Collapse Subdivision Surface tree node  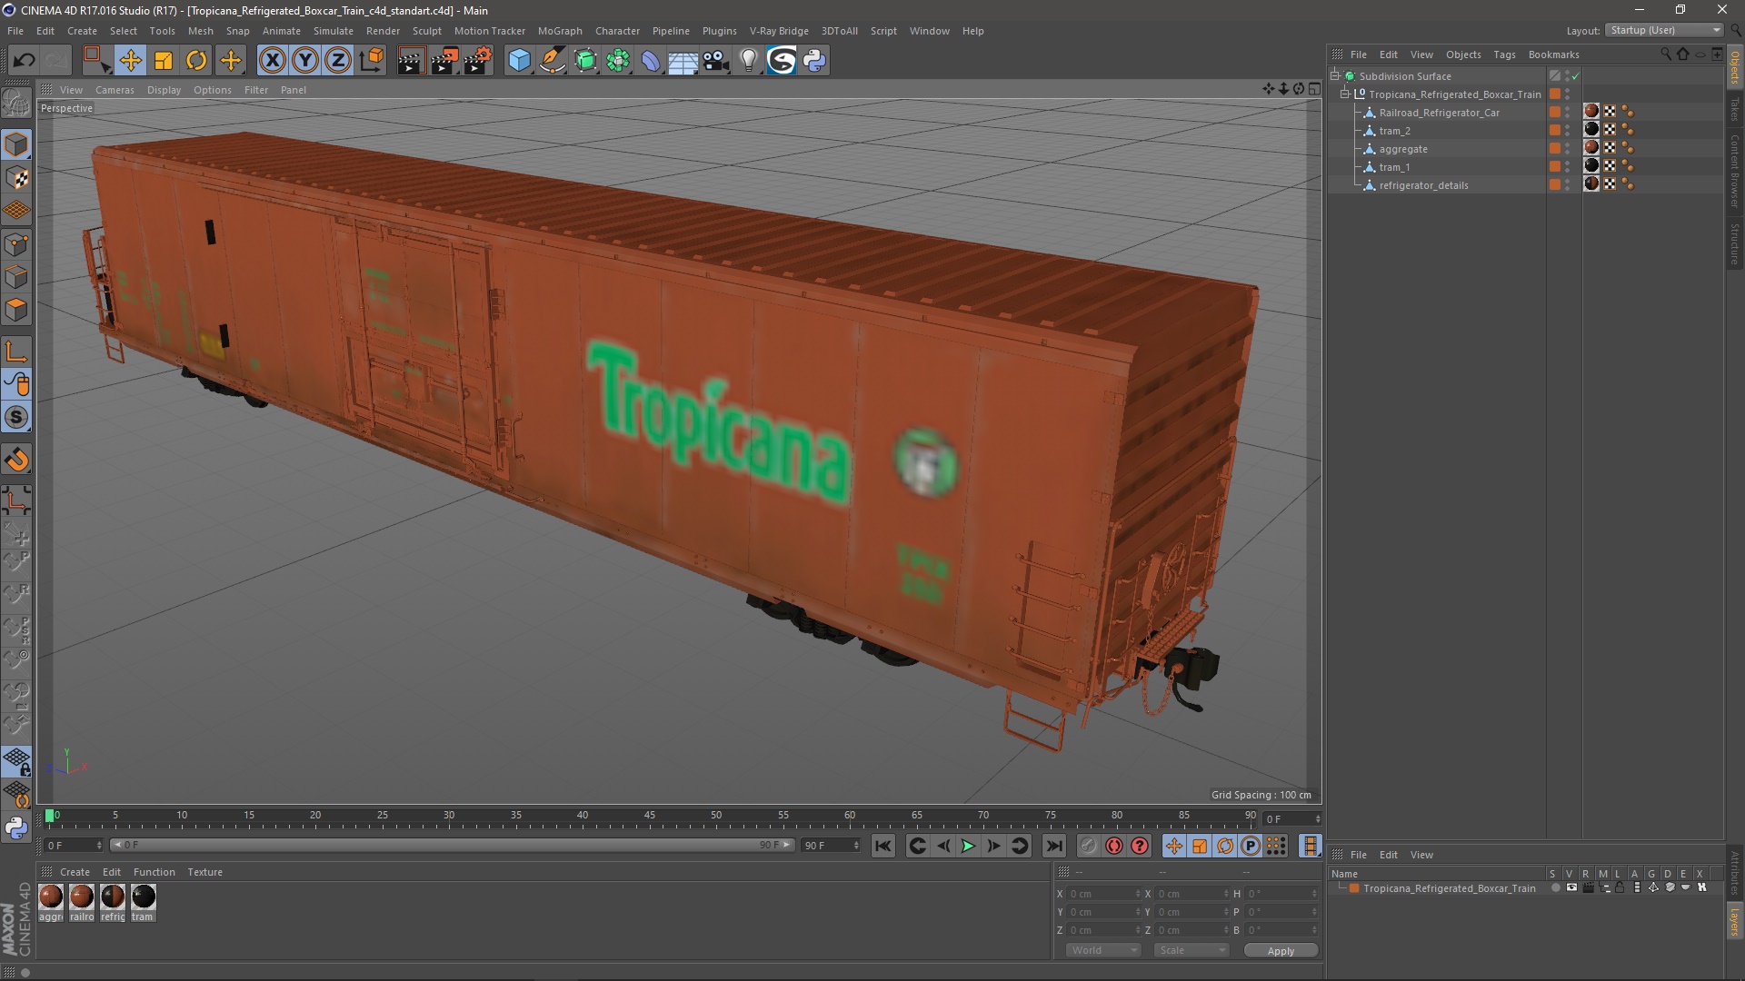click(x=1335, y=75)
